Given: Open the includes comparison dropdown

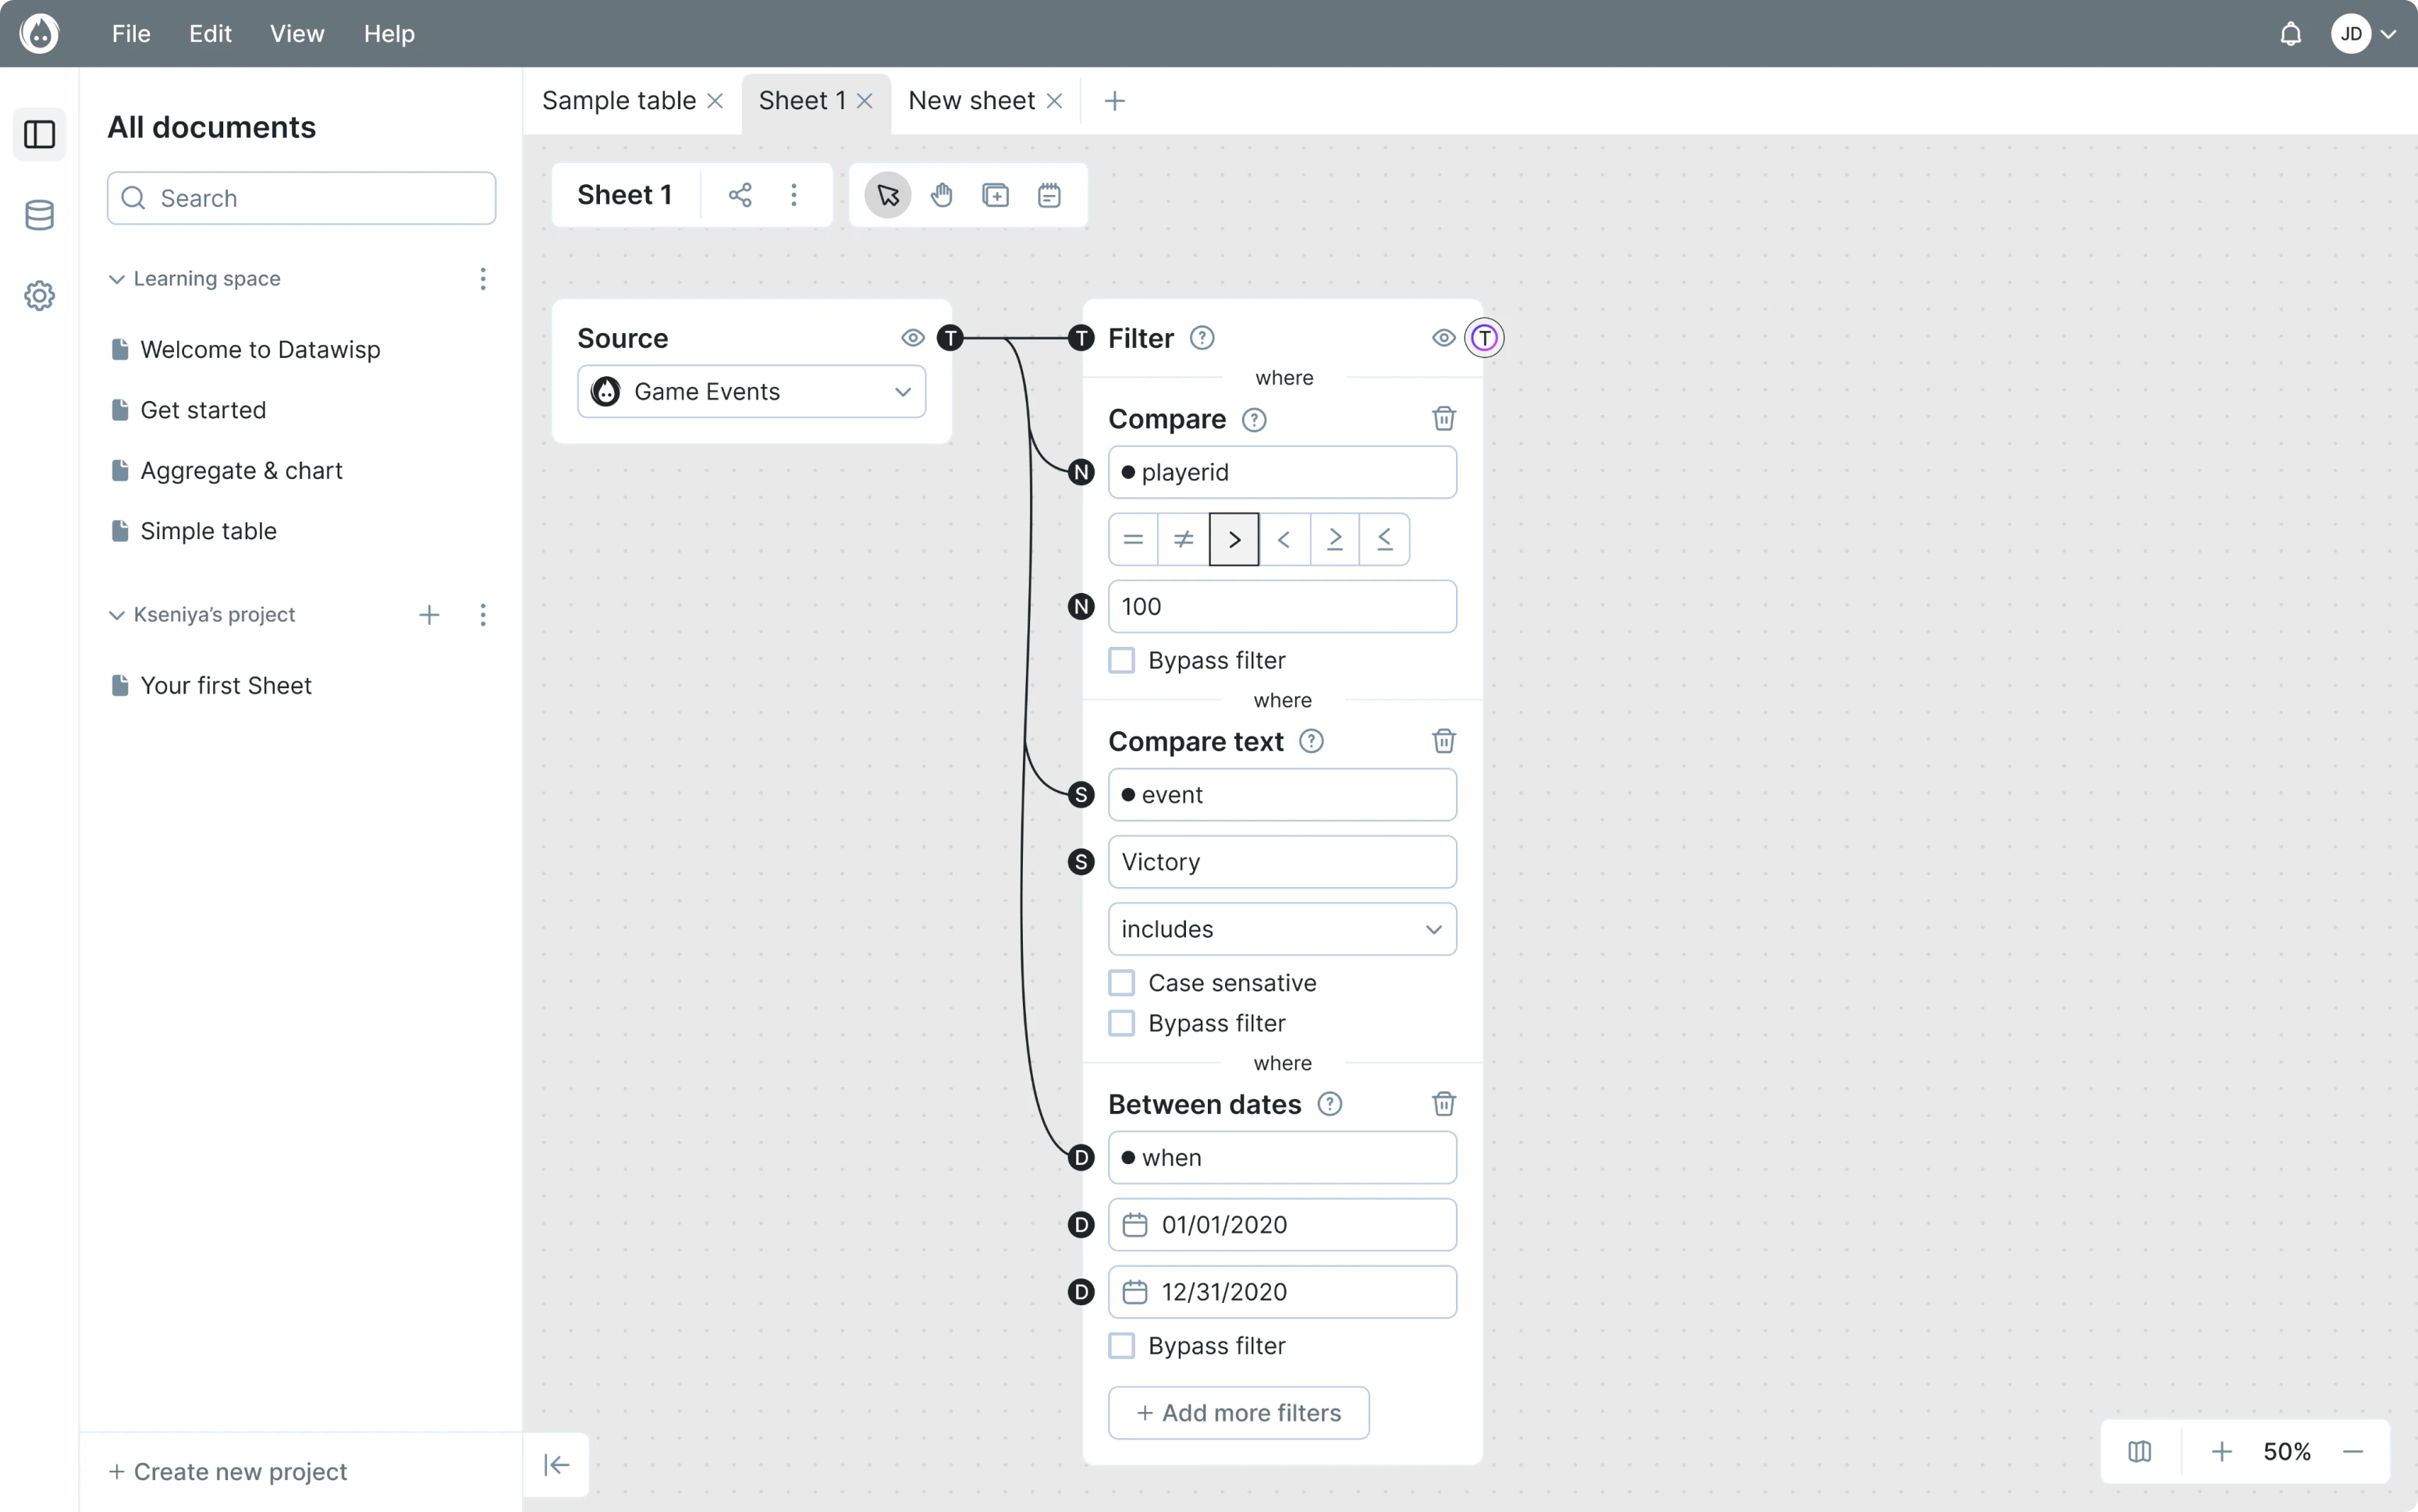Looking at the screenshot, I should (x=1281, y=929).
